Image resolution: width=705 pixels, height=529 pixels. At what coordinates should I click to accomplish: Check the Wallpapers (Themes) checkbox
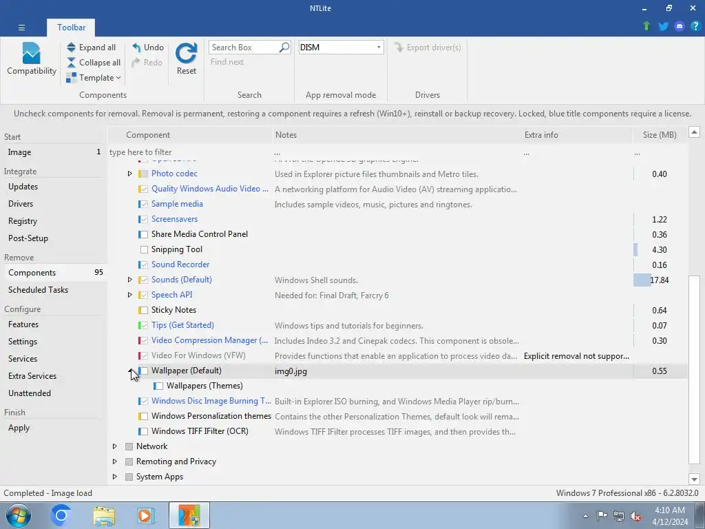click(x=159, y=386)
